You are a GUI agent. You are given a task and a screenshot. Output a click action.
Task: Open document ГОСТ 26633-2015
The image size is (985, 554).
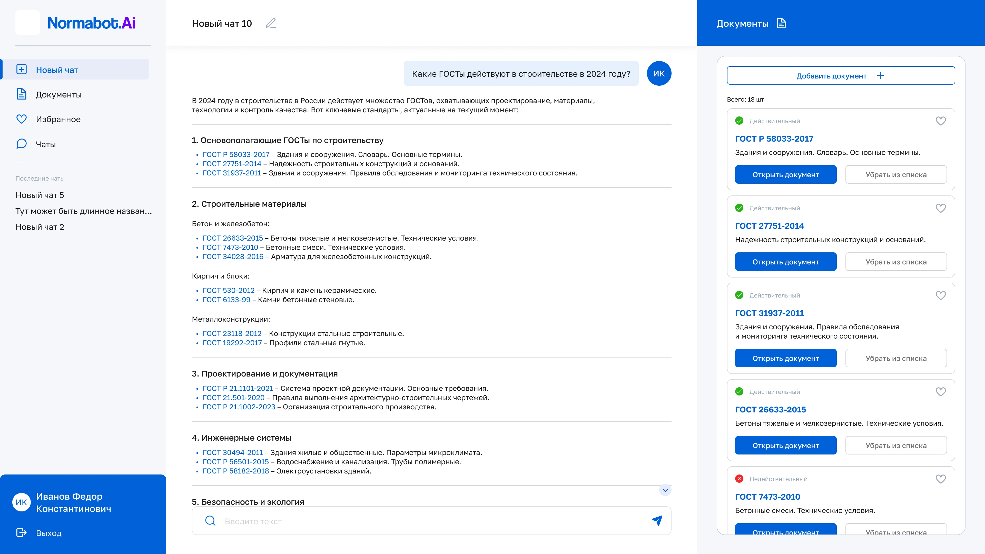click(785, 446)
